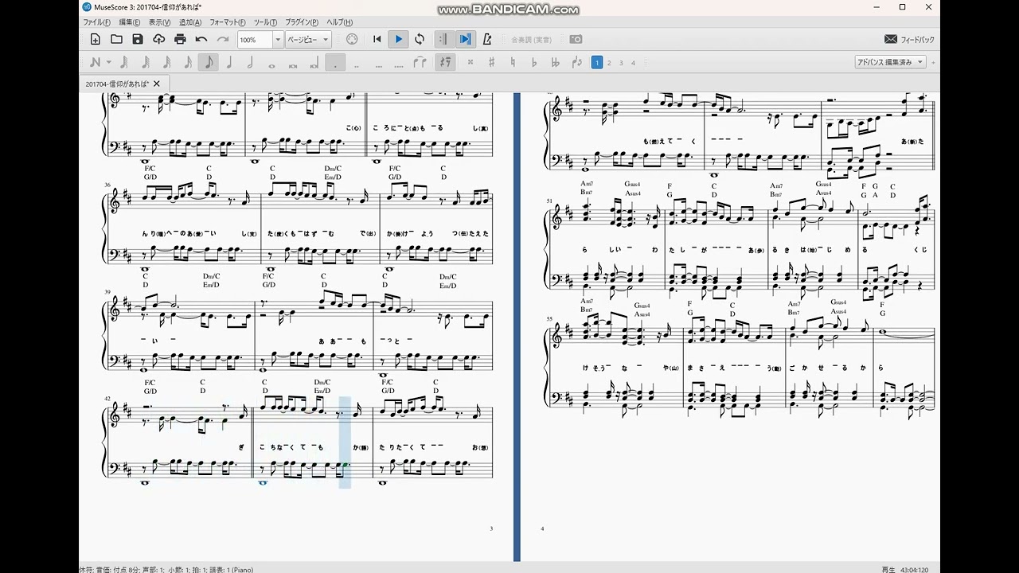1019x573 pixels.
Task: Select the 64th note duration
Action: tap(146, 62)
